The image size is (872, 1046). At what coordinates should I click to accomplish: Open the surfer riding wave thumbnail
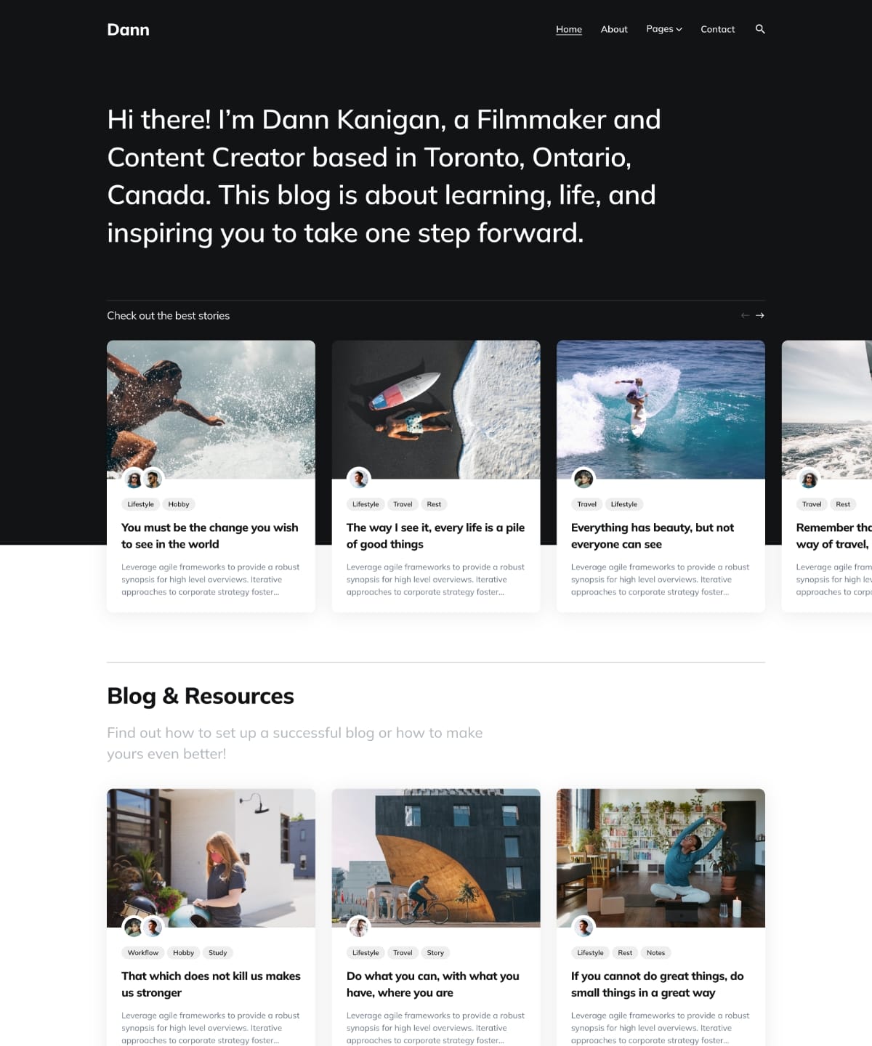pos(660,409)
